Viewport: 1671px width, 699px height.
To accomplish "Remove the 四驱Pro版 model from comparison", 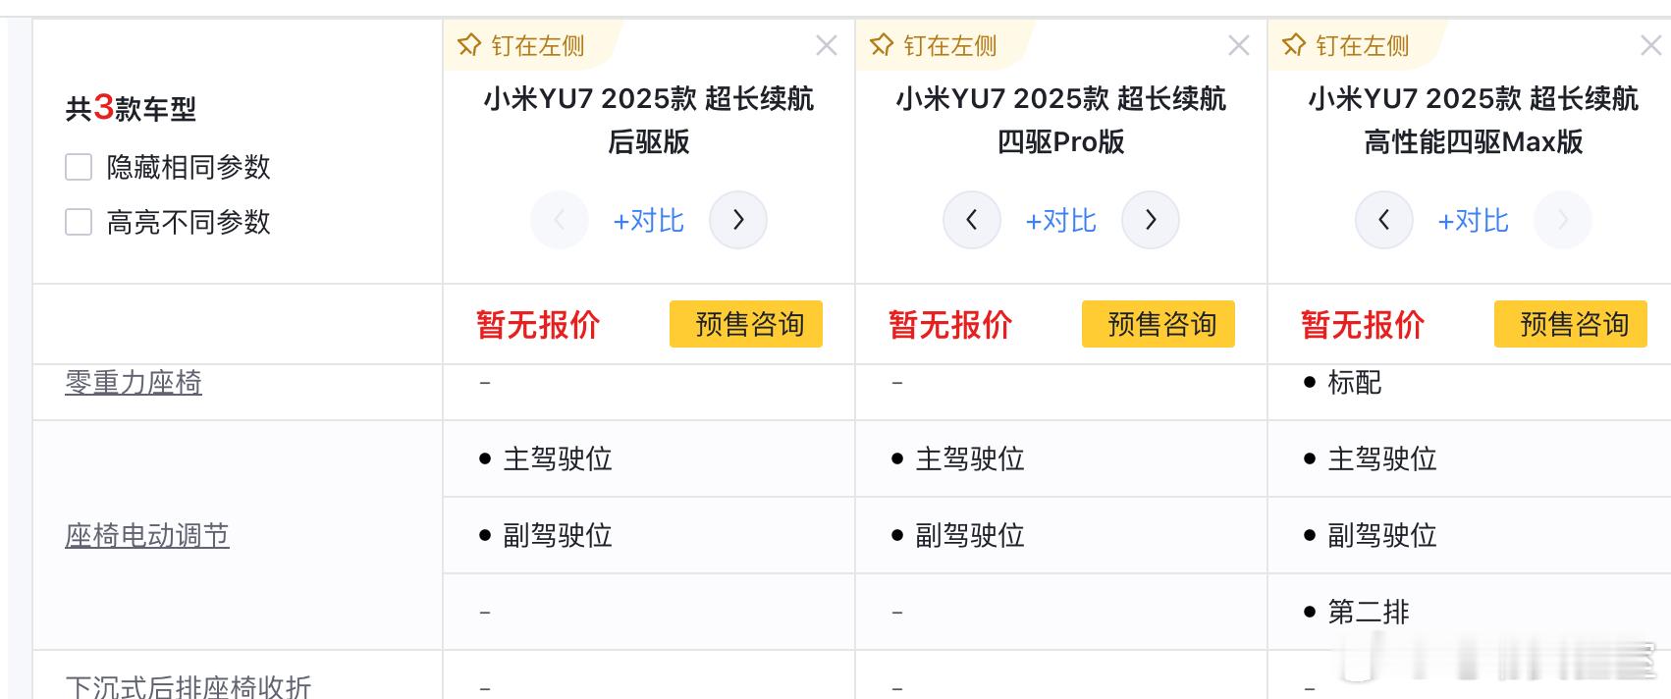I will 1239,46.
